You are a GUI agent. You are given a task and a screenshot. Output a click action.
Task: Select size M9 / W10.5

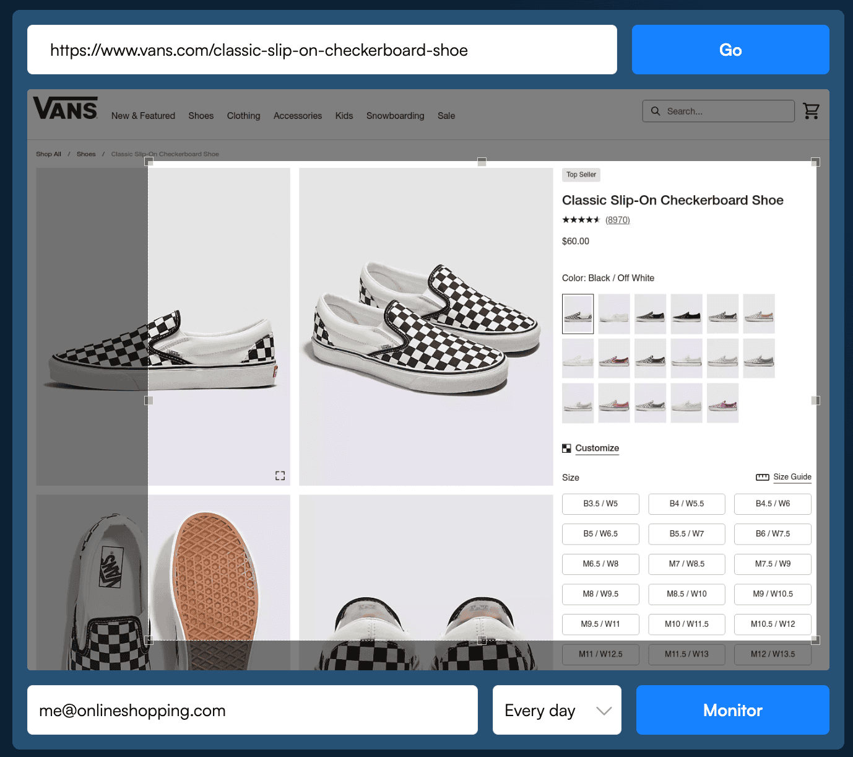click(773, 594)
